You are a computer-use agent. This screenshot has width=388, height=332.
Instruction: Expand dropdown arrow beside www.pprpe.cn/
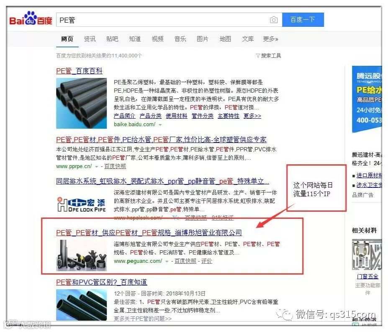[97, 166]
